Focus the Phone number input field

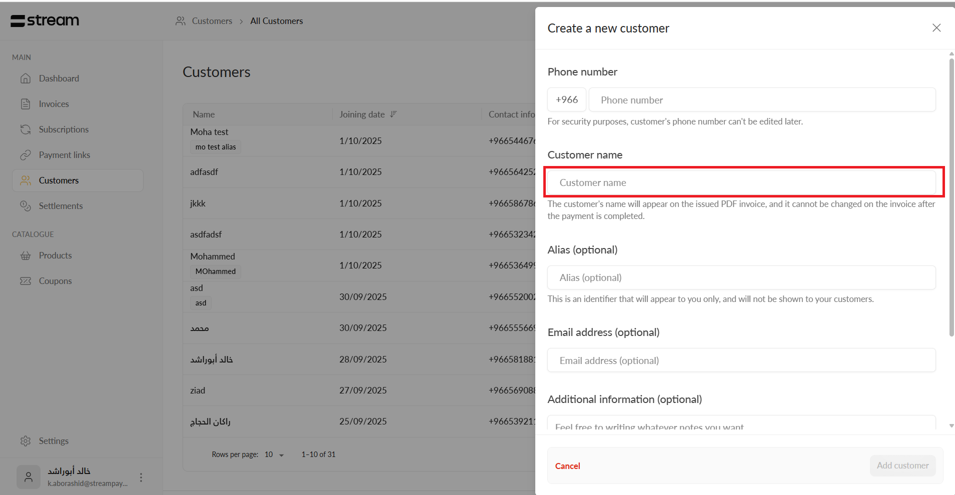click(x=762, y=100)
